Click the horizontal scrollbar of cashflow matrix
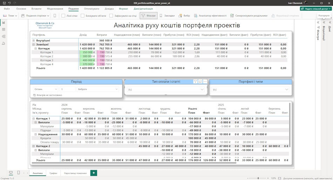333x180 pixels. coord(134,163)
